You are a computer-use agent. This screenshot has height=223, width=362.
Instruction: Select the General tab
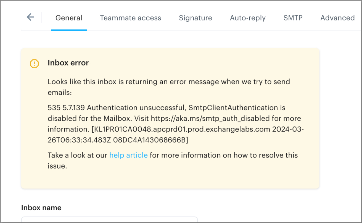(x=69, y=18)
